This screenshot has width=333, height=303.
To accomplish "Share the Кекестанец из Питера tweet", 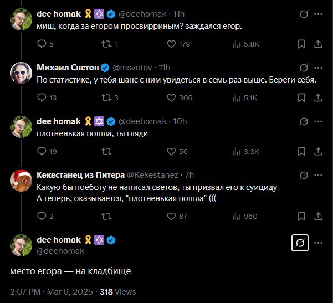I will [x=319, y=216].
